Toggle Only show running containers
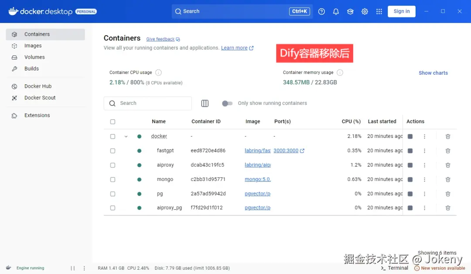 click(x=227, y=104)
